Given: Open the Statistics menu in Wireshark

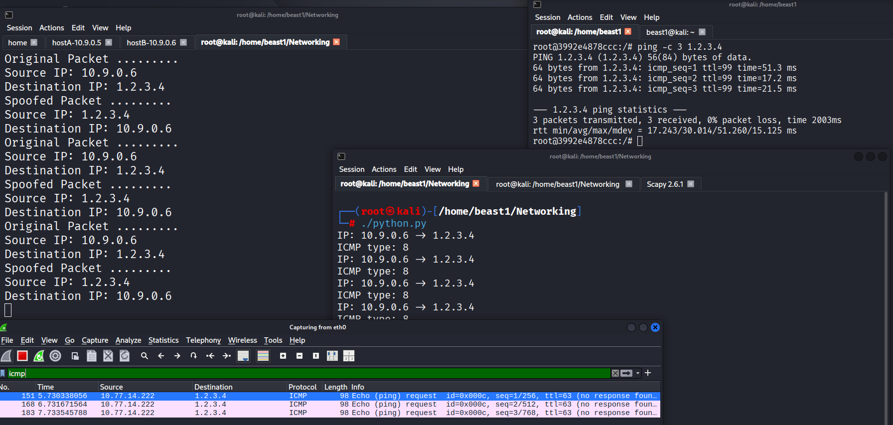Looking at the screenshot, I should pos(163,340).
